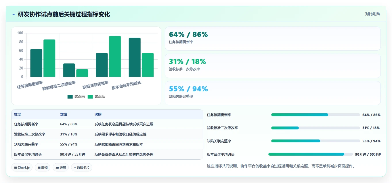Click the 试点前 bar for 版本会议平均时长

pyautogui.click(x=135, y=57)
